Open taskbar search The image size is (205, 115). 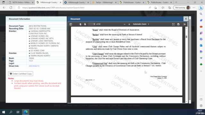click(11, 112)
